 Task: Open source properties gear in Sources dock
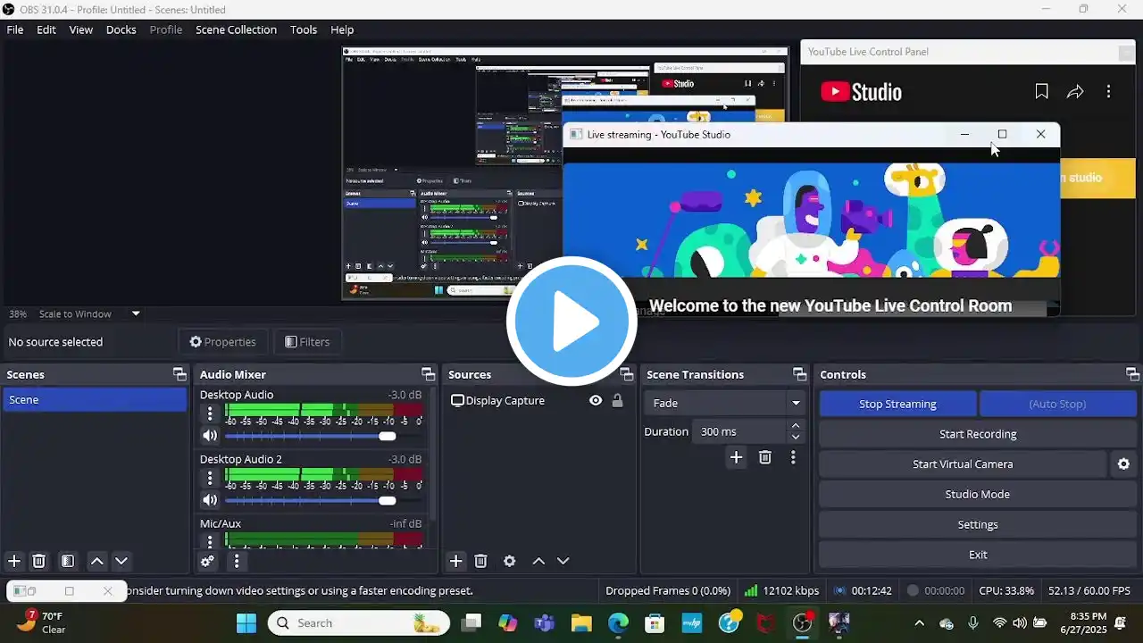tap(509, 561)
